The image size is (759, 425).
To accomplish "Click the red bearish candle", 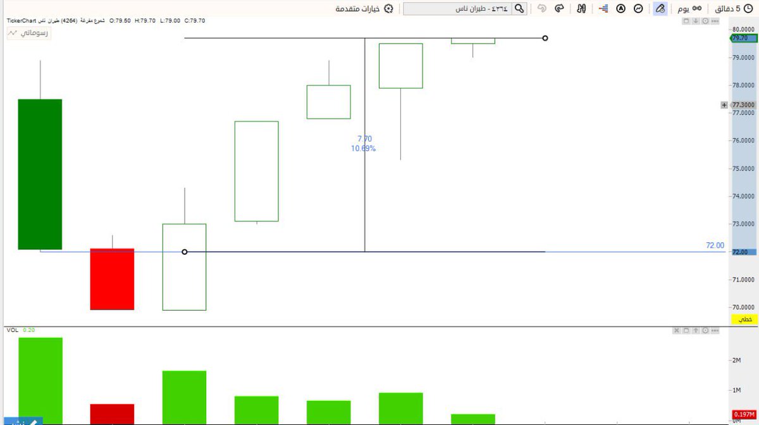I will (x=112, y=279).
